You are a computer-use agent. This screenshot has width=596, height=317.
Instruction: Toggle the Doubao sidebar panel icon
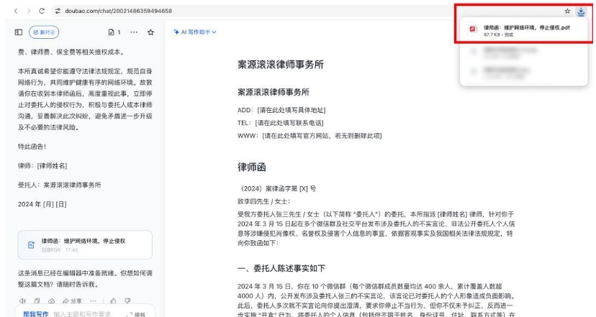coord(19,32)
